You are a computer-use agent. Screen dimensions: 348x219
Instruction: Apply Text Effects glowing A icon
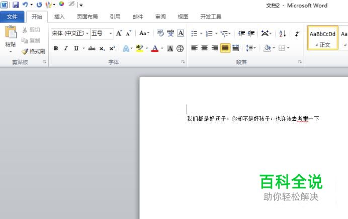click(126, 49)
